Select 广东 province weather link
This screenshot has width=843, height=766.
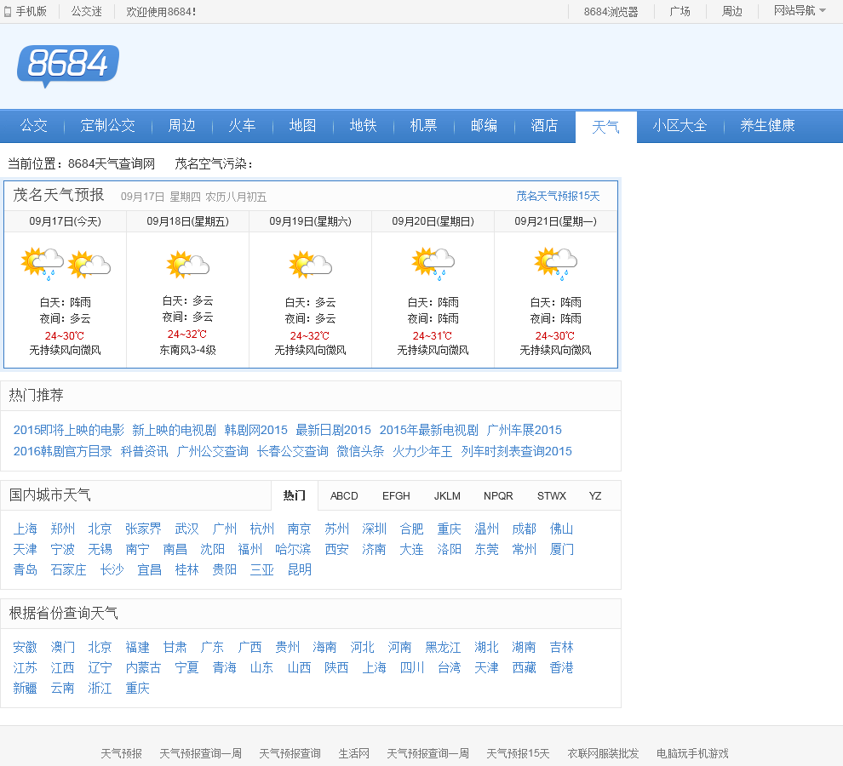[x=212, y=647]
